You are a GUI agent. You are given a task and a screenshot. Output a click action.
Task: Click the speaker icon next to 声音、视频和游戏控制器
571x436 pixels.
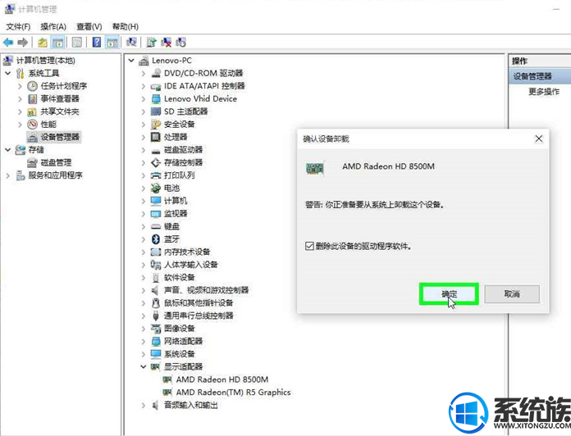(x=155, y=290)
